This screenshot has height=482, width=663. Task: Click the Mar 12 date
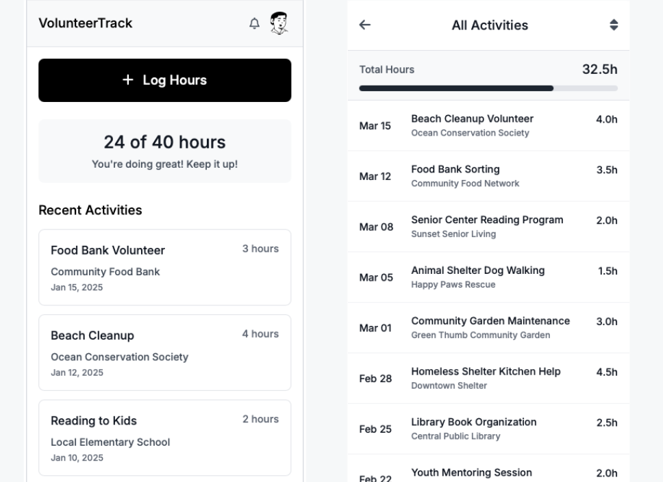tap(375, 177)
